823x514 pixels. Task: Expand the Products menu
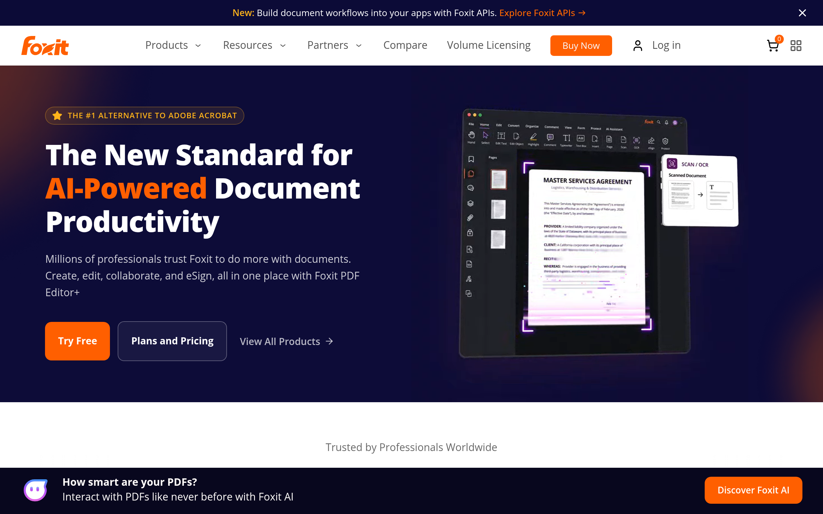coord(173,45)
